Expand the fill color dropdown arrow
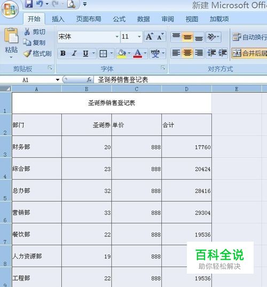This screenshot has width=267, height=287. tap(129, 53)
